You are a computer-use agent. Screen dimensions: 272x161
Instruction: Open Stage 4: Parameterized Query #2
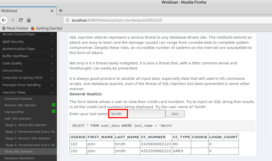pyautogui.click(x=30, y=145)
